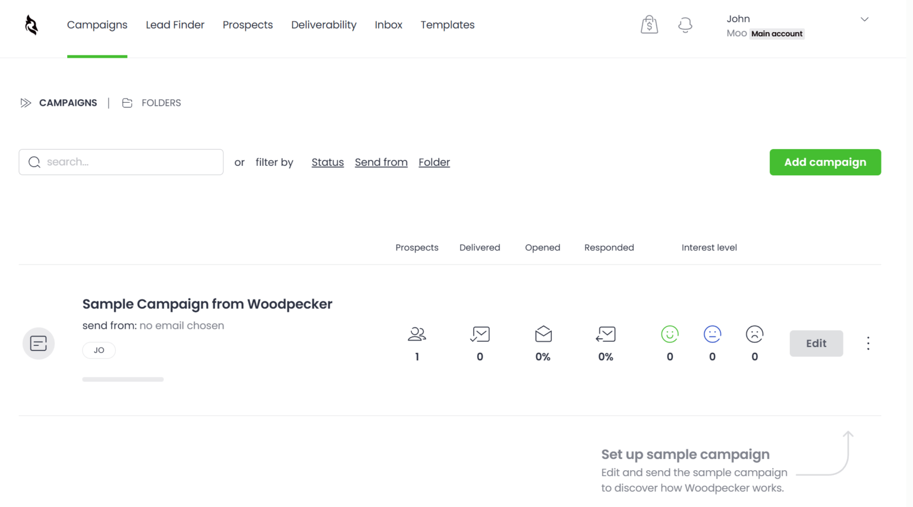Viewport: 913px width, 507px height.
Task: Click the campaign progress bar
Action: [x=123, y=379]
